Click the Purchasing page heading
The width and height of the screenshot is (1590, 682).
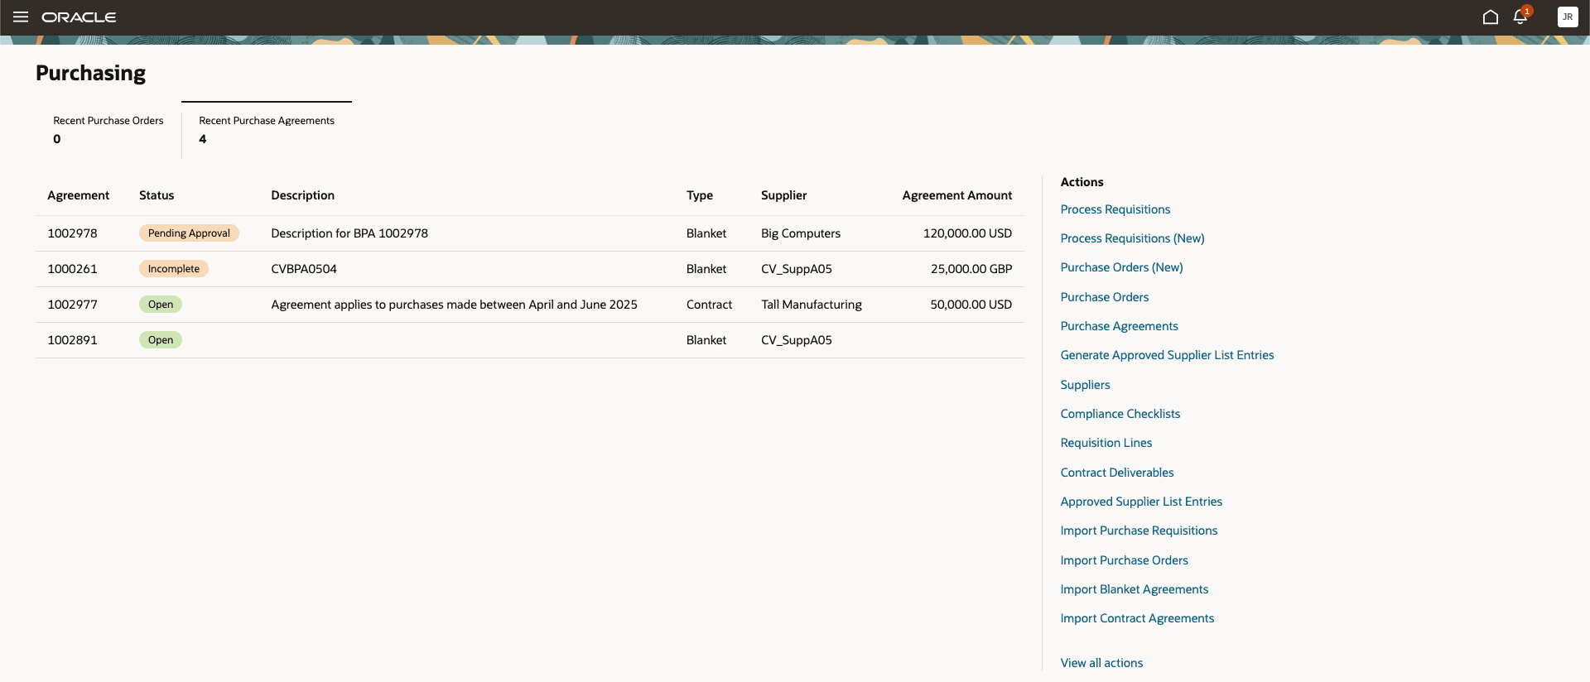click(90, 74)
